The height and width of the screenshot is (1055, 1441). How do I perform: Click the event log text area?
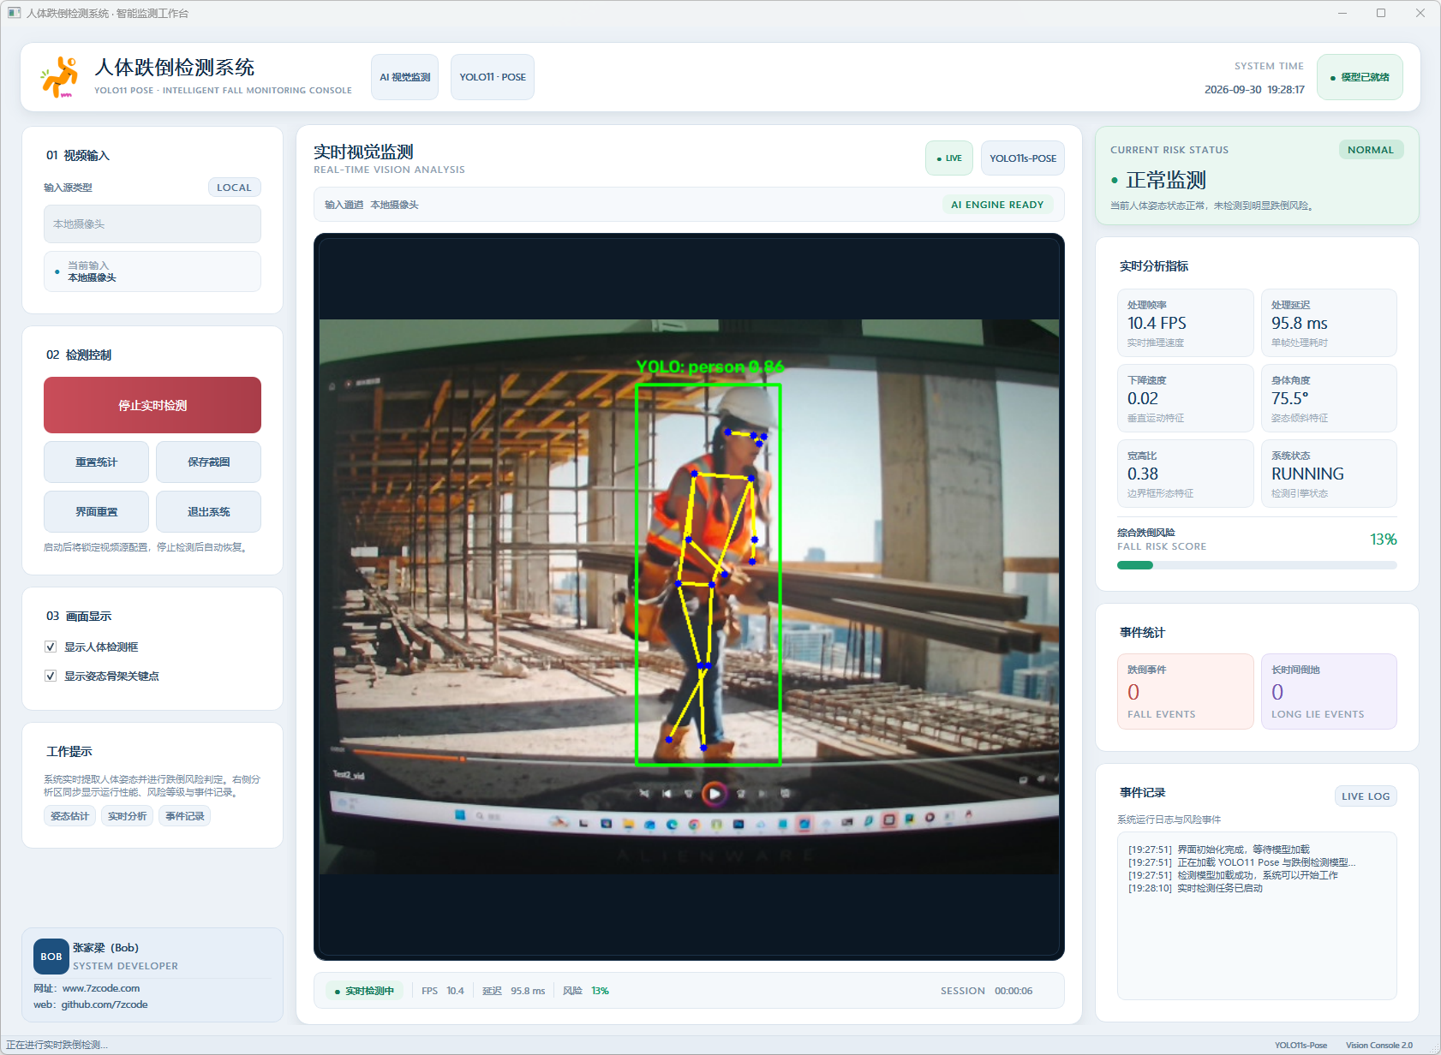[1257, 915]
